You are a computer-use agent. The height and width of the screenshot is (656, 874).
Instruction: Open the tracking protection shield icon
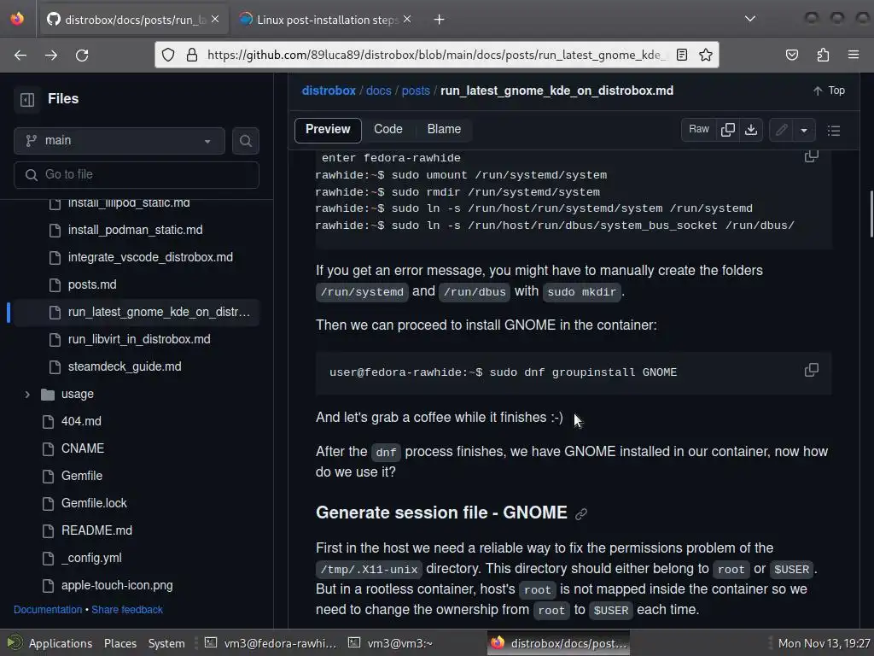pyautogui.click(x=168, y=55)
